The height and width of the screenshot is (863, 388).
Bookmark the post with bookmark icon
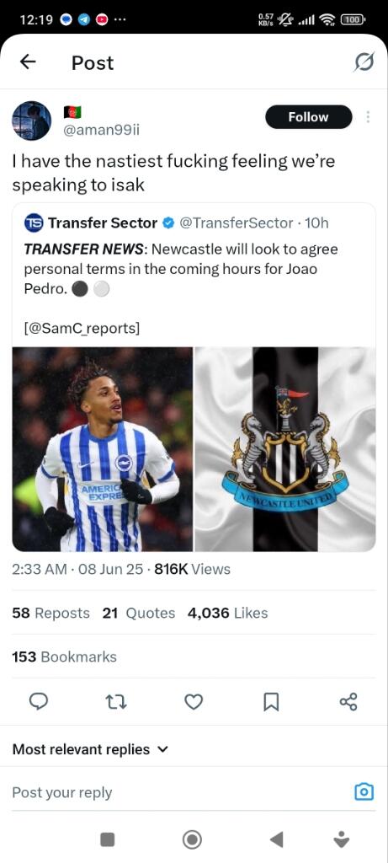tap(272, 701)
